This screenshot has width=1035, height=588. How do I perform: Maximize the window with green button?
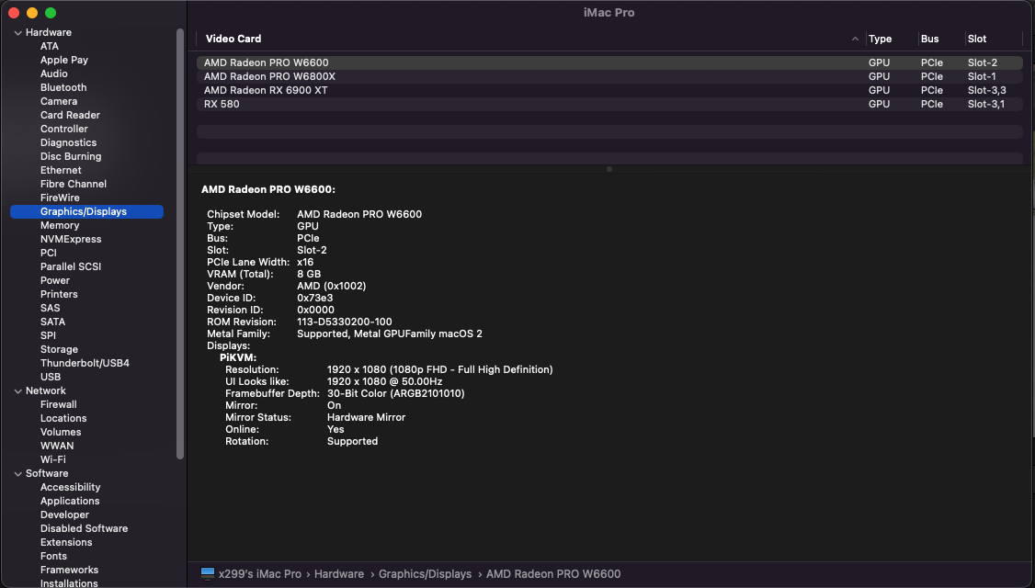tap(51, 13)
